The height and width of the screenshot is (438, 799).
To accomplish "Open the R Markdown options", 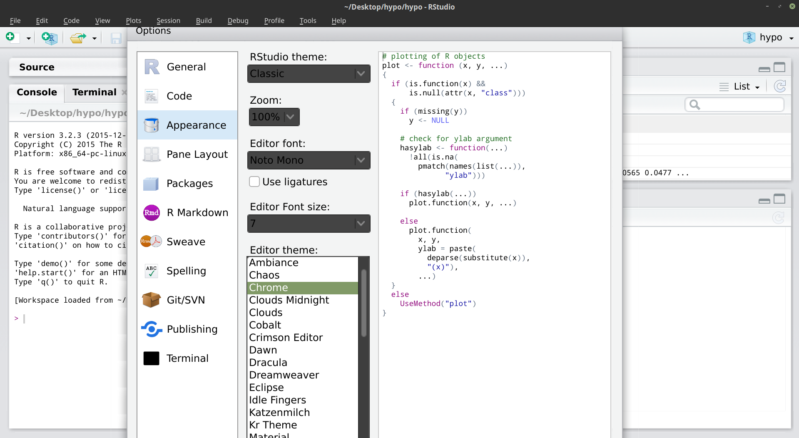I will pyautogui.click(x=187, y=212).
